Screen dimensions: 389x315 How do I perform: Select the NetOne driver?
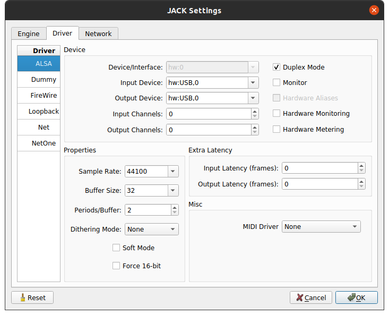39,143
